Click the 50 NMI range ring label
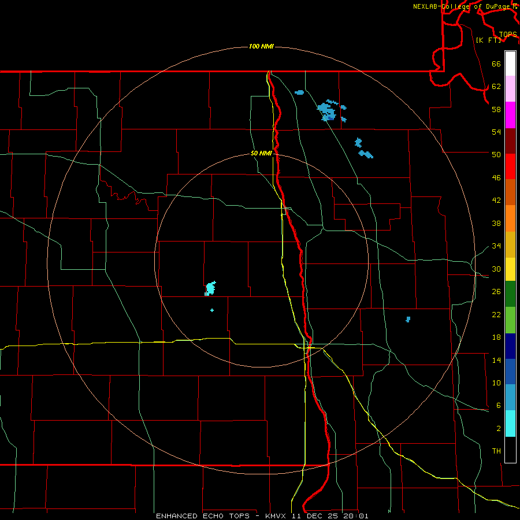Image resolution: width=520 pixels, height=520 pixels. click(261, 153)
